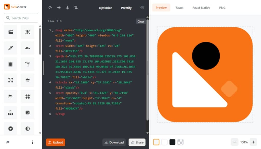Click the chat bubble icon in sidebar footer
Image resolution: width=261 pixels, height=149 pixels.
tap(8, 142)
